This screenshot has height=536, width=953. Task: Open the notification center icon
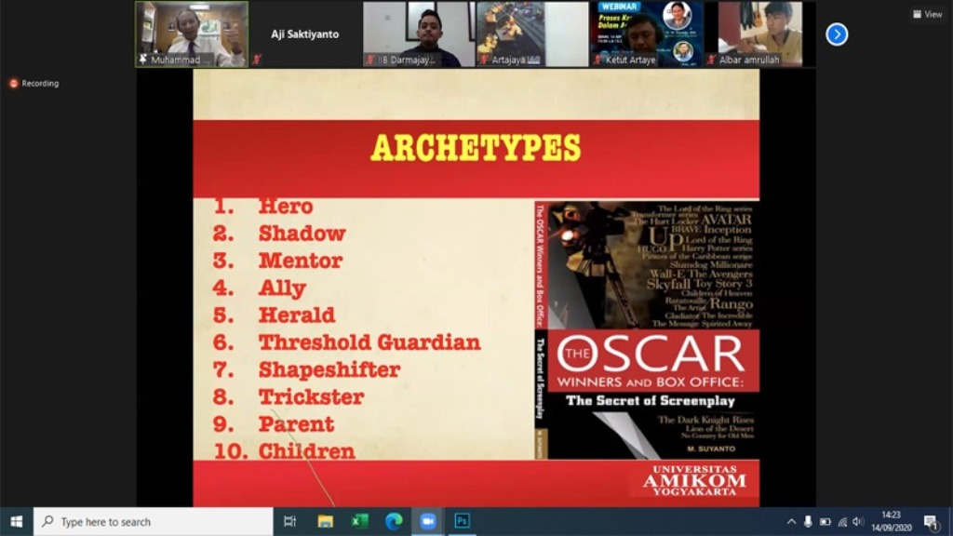click(x=931, y=521)
